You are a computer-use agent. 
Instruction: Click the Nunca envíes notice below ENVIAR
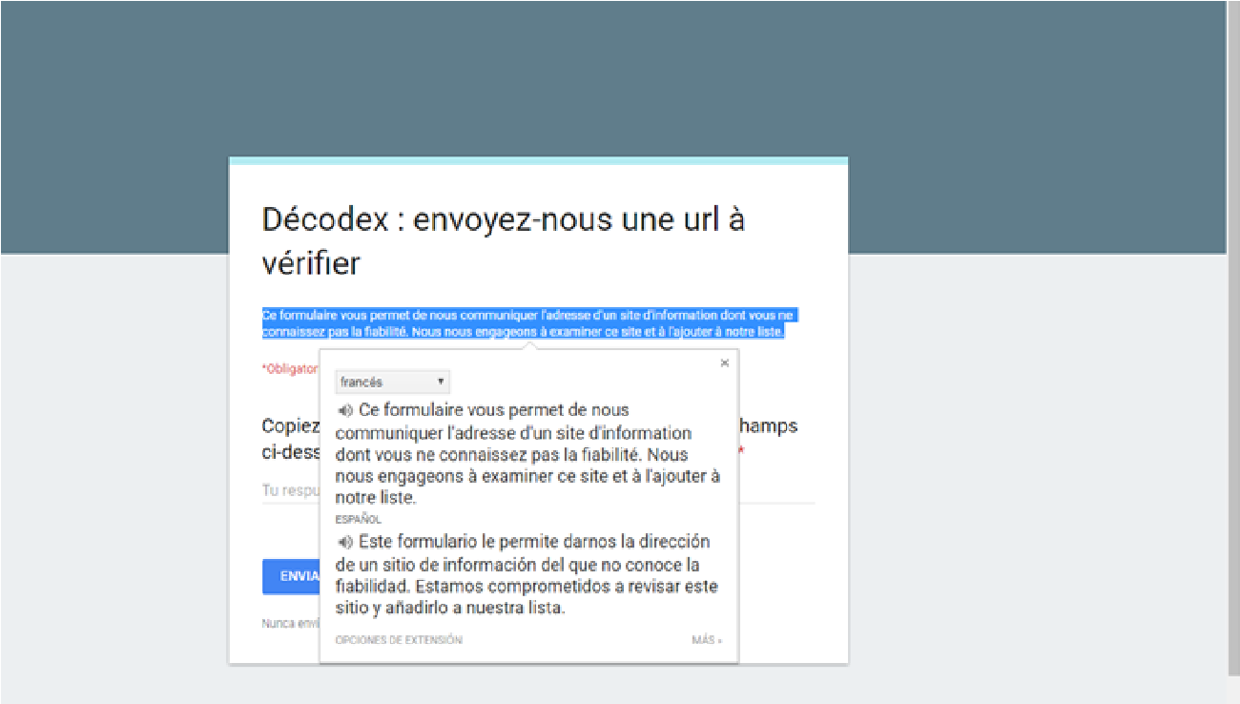290,624
